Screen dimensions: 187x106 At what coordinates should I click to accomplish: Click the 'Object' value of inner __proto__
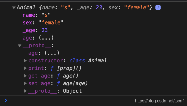tap(72, 91)
